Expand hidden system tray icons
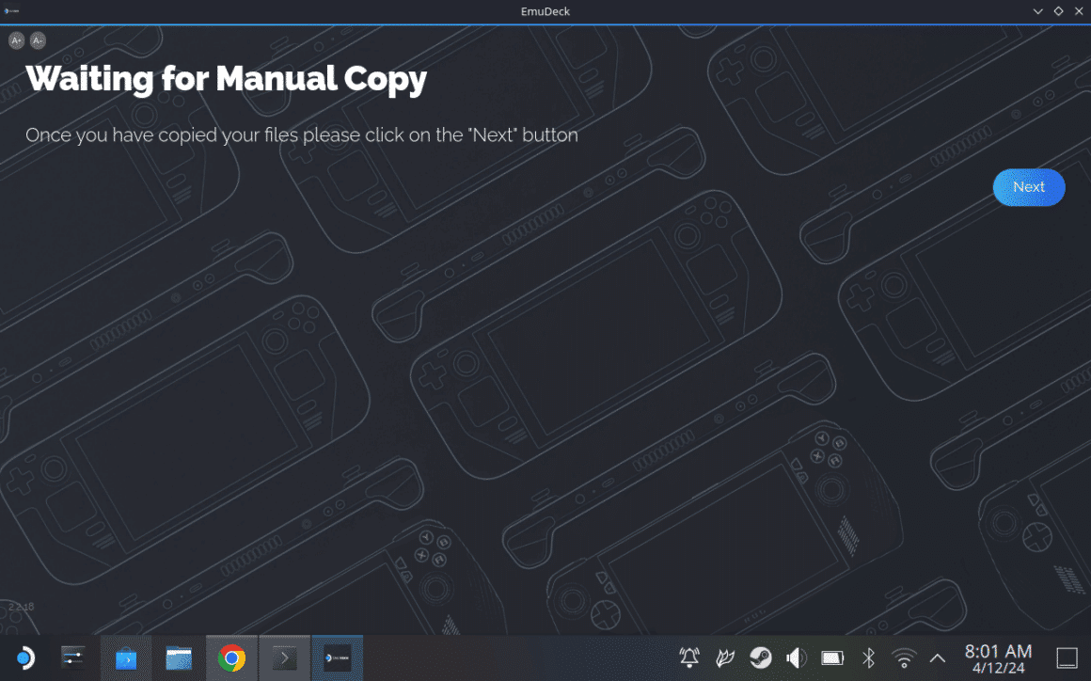 [x=938, y=657]
